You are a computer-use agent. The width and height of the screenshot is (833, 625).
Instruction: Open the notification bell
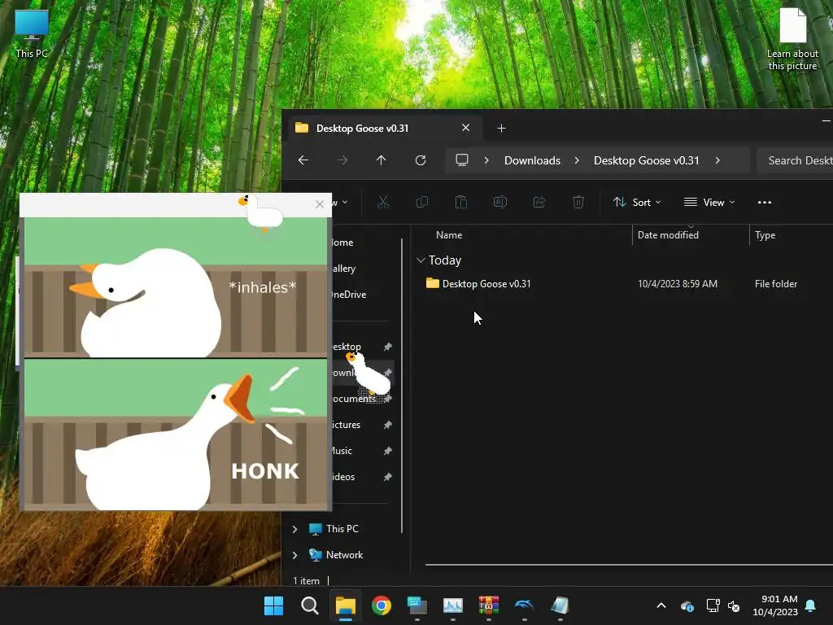tap(811, 605)
